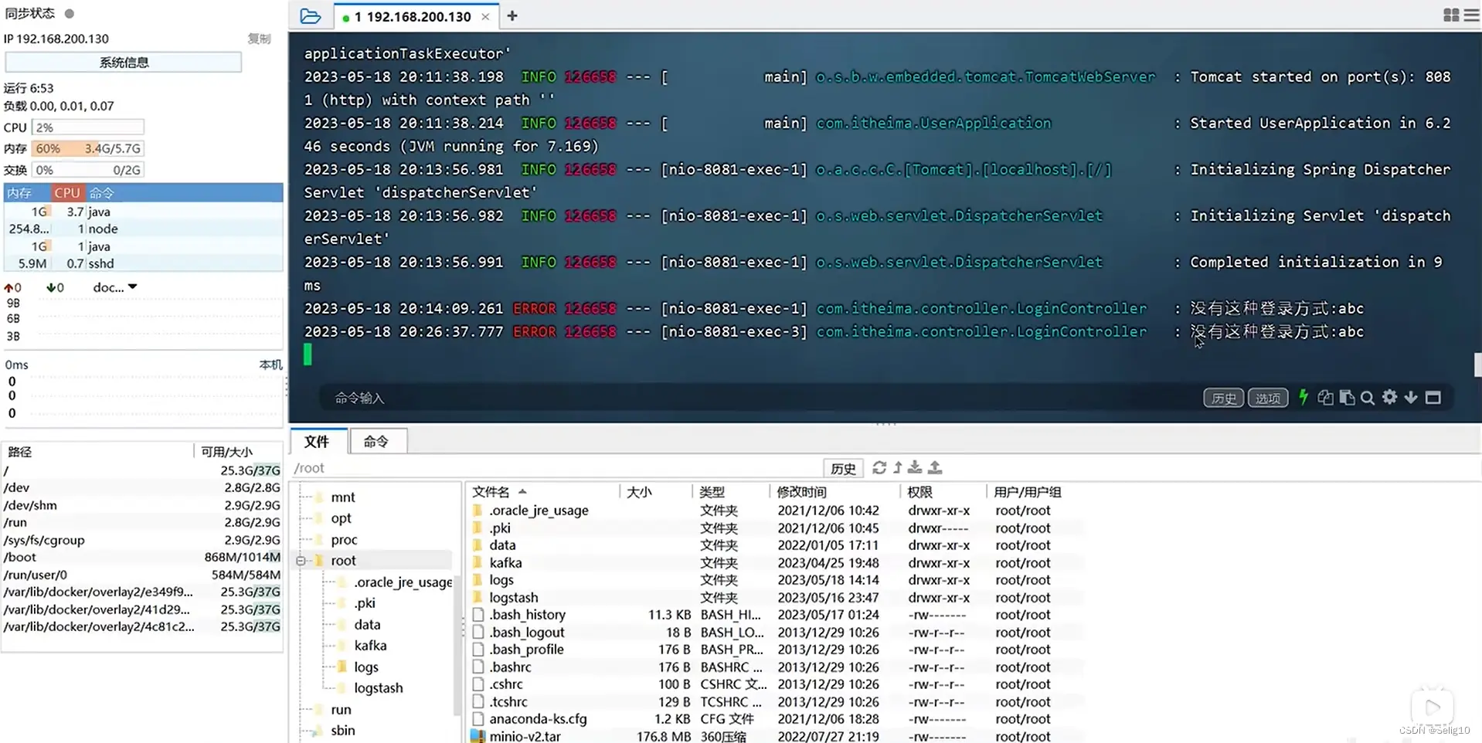The width and height of the screenshot is (1482, 743).
Task: Select the node process row
Action: (144, 229)
